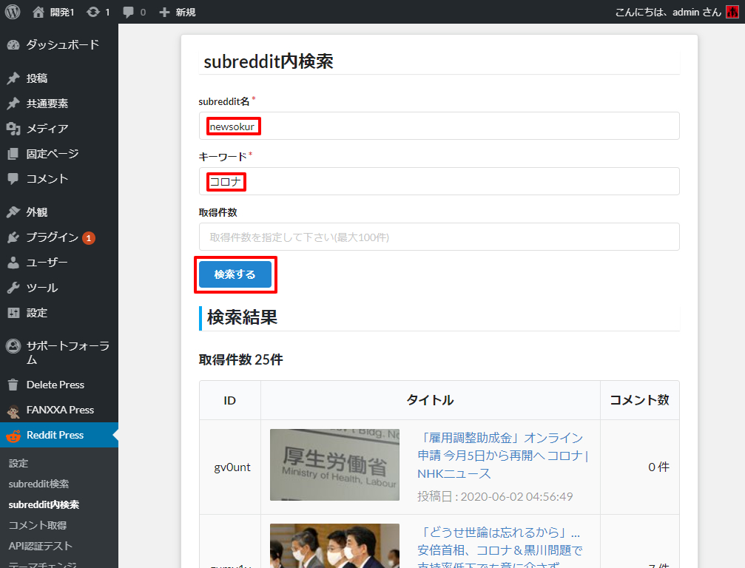The height and width of the screenshot is (568, 745).
Task: Click the media icon beside メディア
Action: pos(13,129)
